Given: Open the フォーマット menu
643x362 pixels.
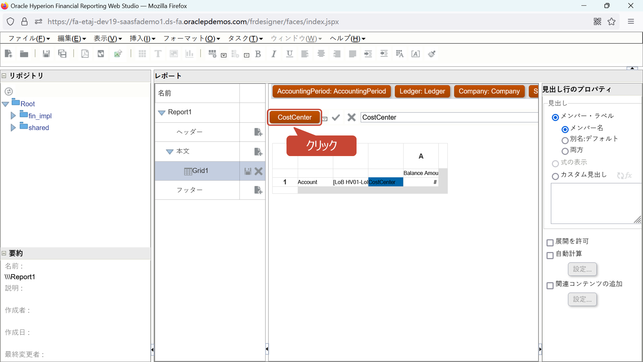Looking at the screenshot, I should coord(192,39).
